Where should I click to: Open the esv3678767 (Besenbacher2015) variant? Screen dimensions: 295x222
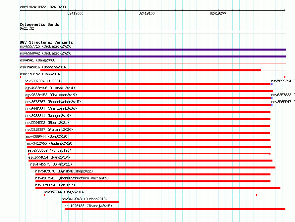pos(53,102)
